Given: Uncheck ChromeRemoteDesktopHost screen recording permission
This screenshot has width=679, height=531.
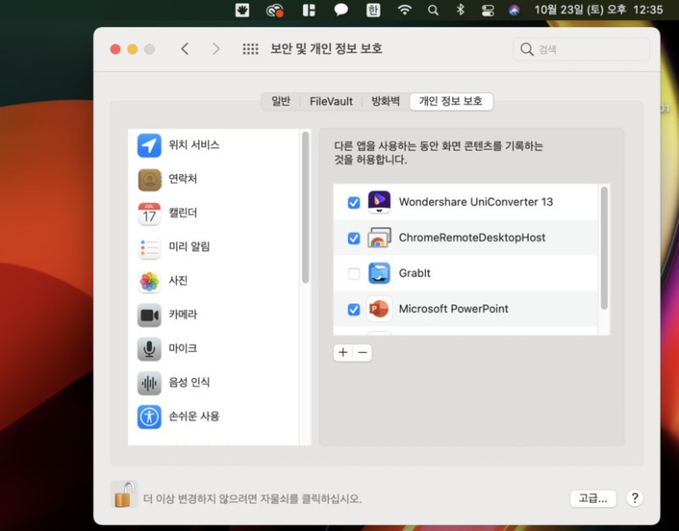Looking at the screenshot, I should (x=354, y=238).
